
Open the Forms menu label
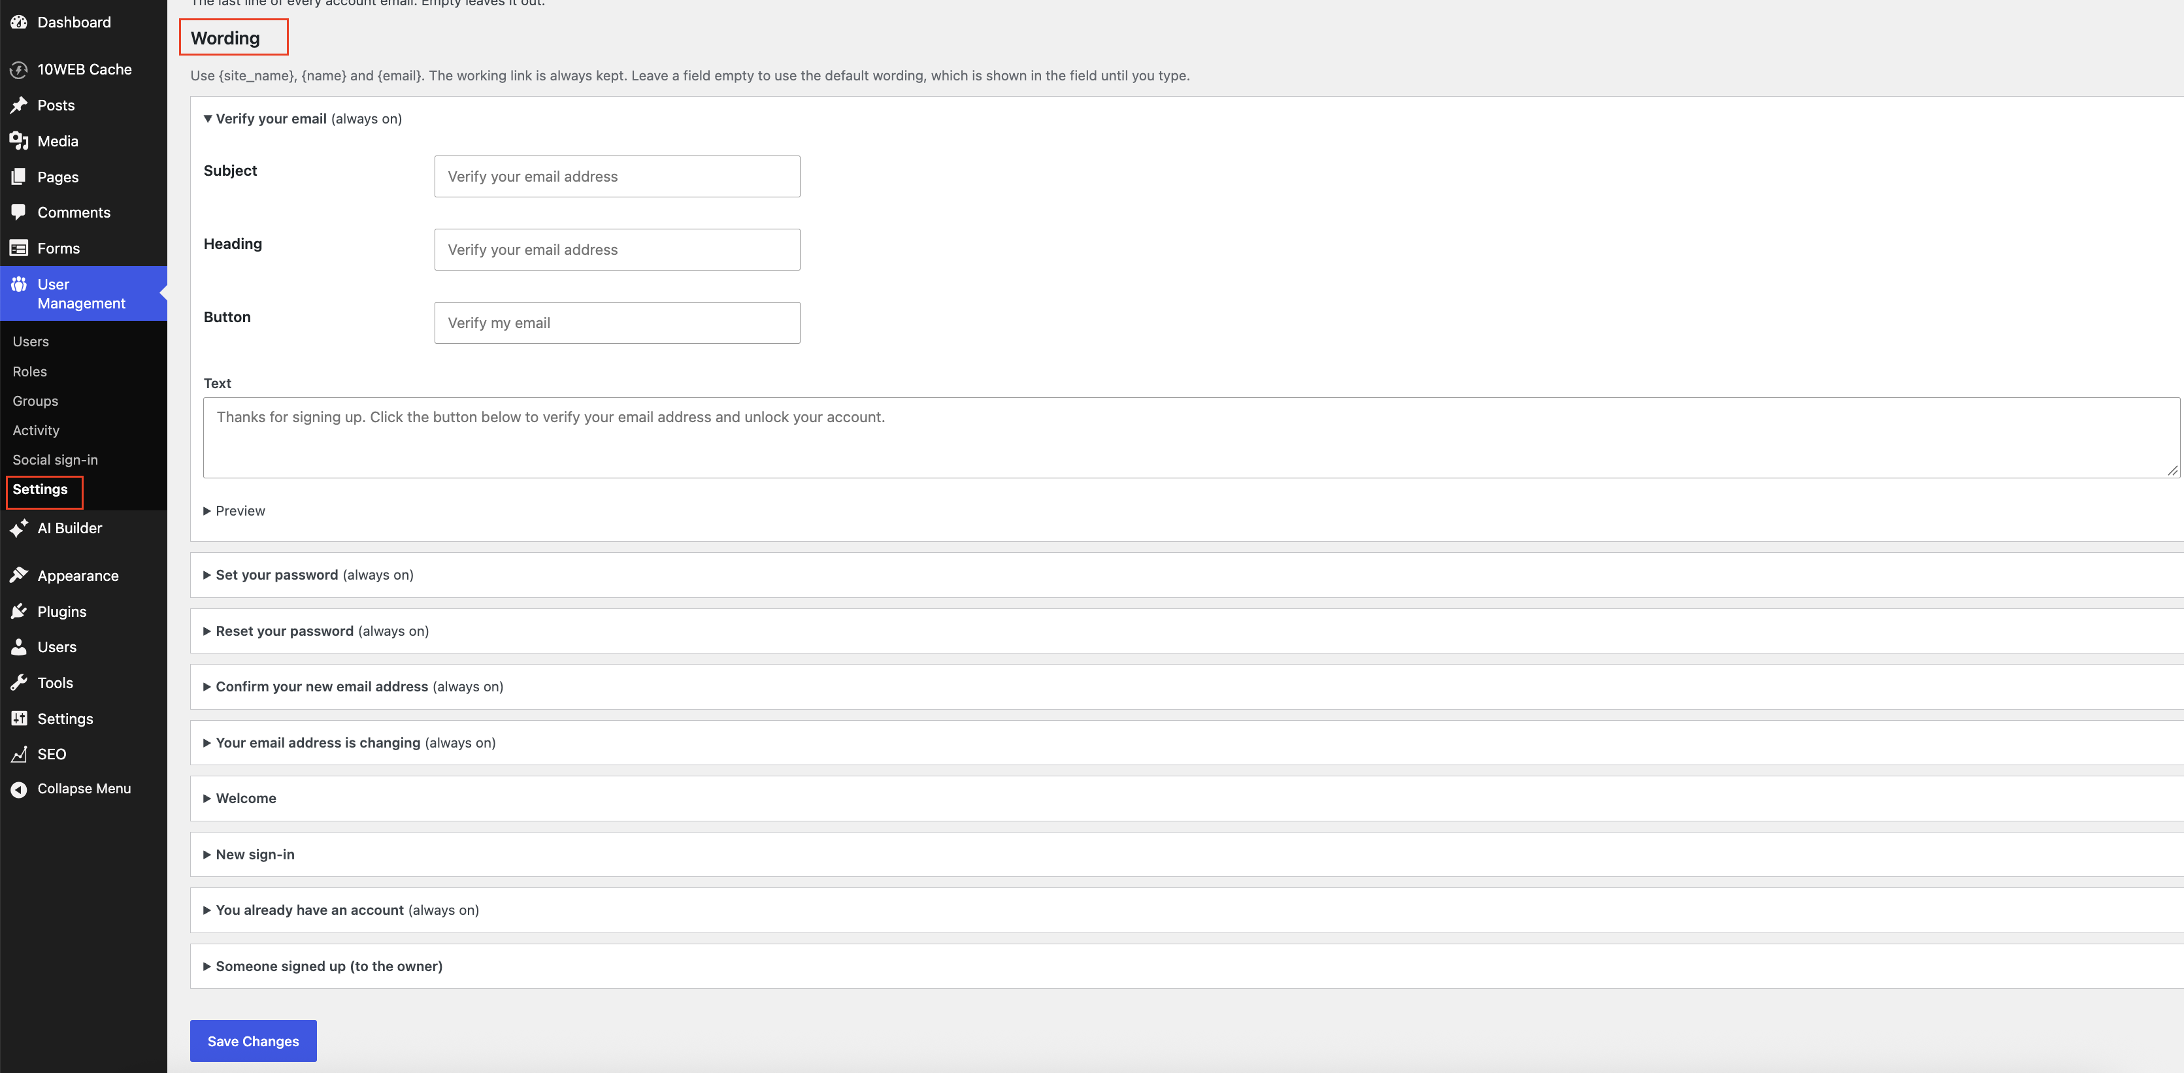tap(59, 248)
